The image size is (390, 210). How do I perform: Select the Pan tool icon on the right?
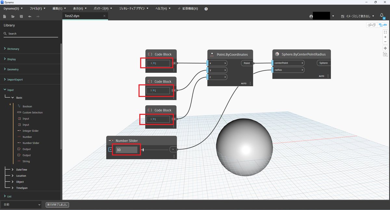[385, 48]
